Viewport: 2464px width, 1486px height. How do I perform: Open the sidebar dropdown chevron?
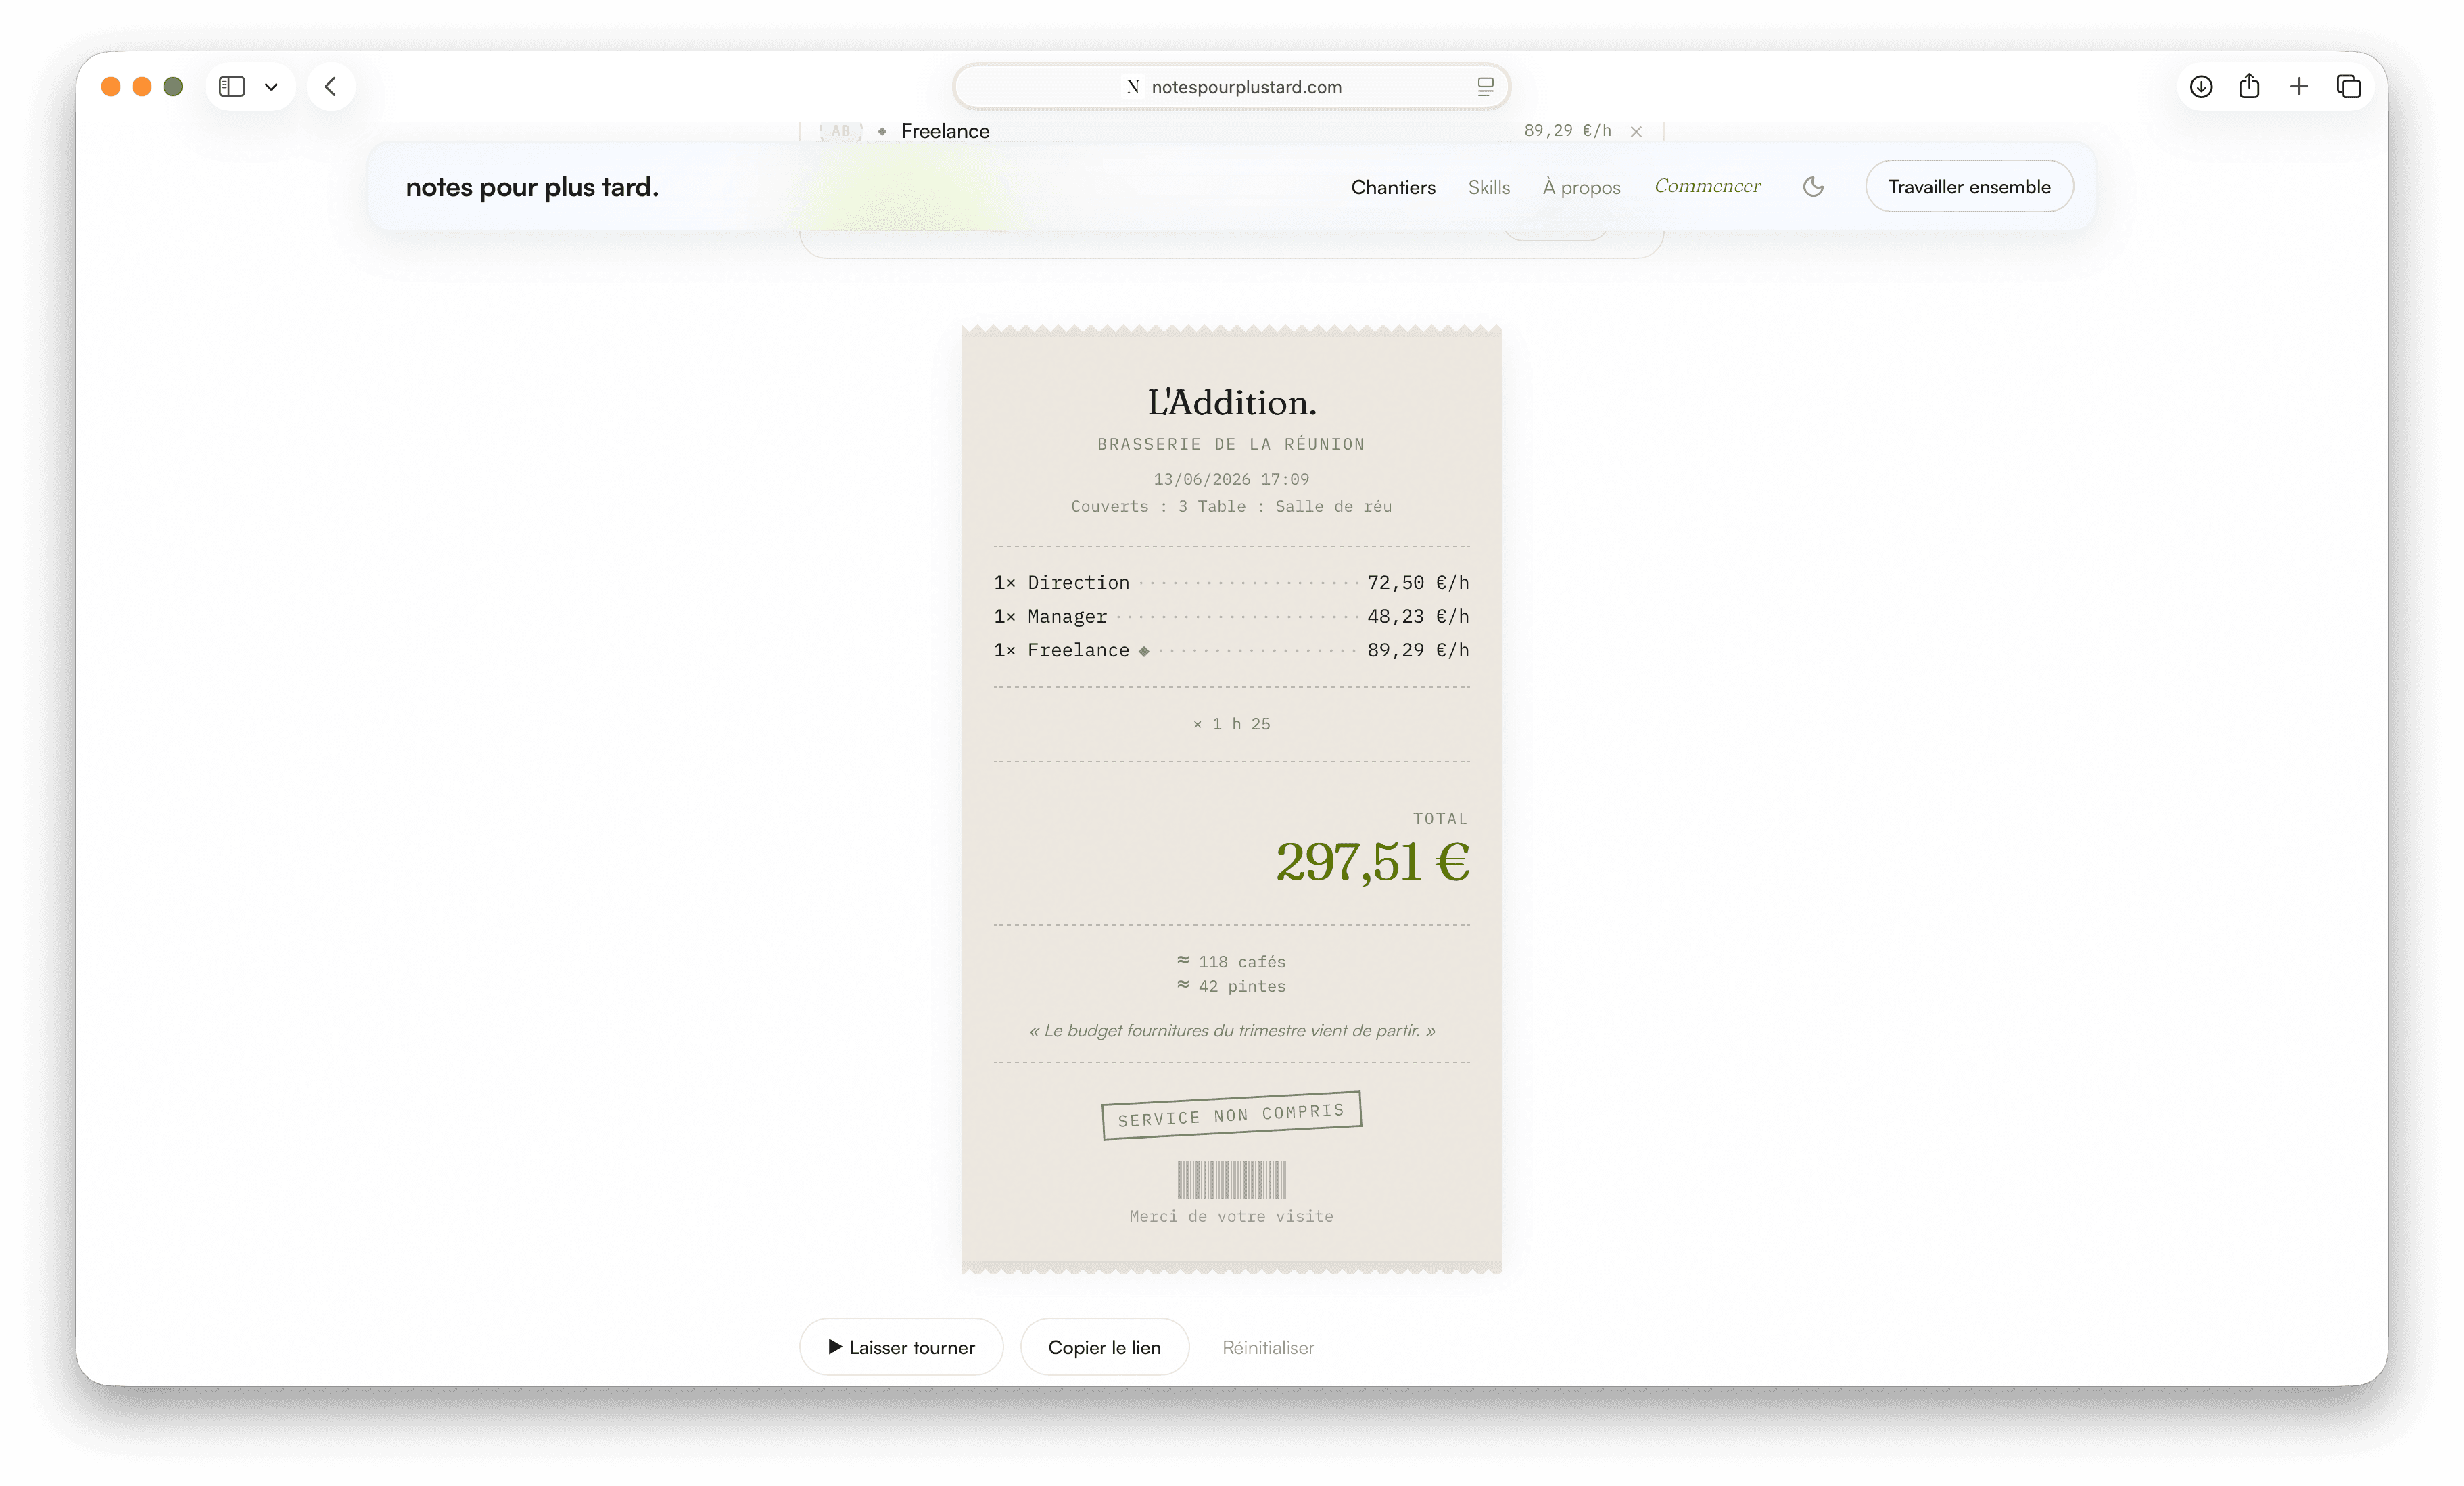click(271, 87)
